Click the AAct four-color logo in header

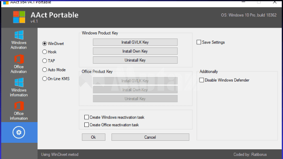point(19,17)
